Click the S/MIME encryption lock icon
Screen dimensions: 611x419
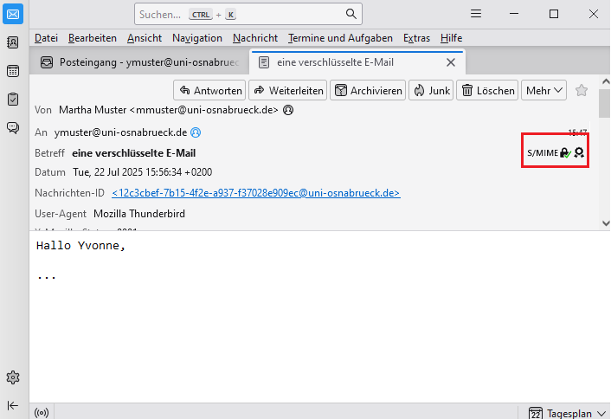coord(565,152)
